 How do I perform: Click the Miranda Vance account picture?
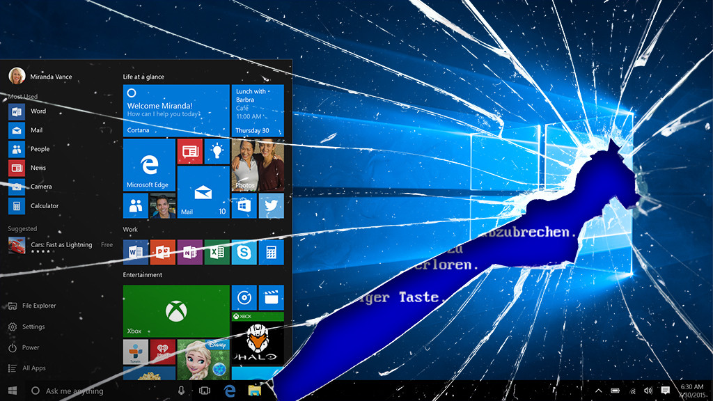pyautogui.click(x=17, y=76)
